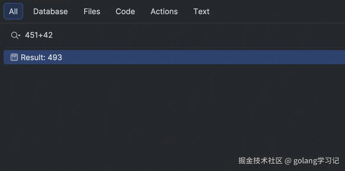Expand search history arrow beside magnifier
Screen dimensions: 345x171
[x=19, y=36]
